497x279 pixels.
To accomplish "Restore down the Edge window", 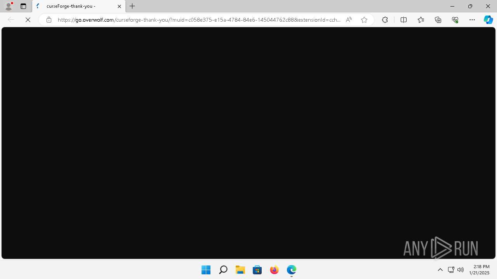I will pyautogui.click(x=470, y=6).
